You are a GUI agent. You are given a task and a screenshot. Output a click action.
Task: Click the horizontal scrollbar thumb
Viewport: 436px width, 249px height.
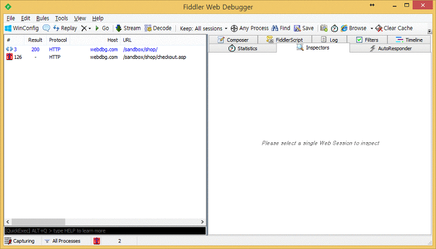coord(39,222)
